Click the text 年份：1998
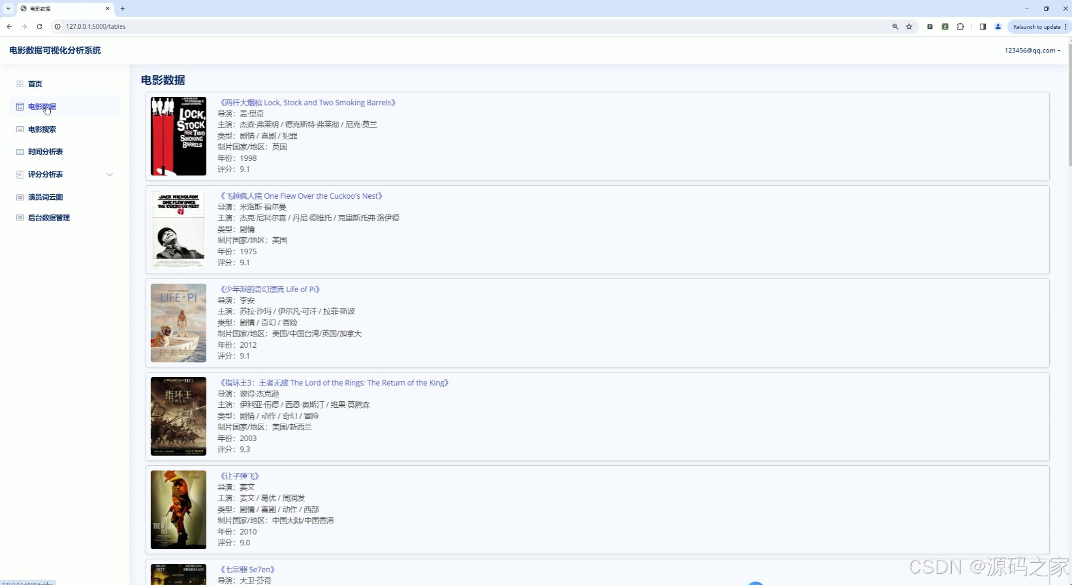The height and width of the screenshot is (585, 1072). pyautogui.click(x=237, y=158)
